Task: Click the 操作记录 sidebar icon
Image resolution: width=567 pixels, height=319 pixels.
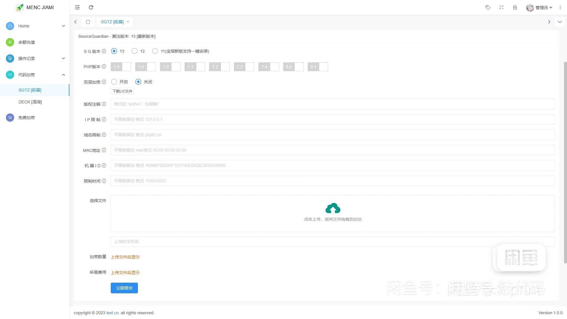Action: [10, 58]
